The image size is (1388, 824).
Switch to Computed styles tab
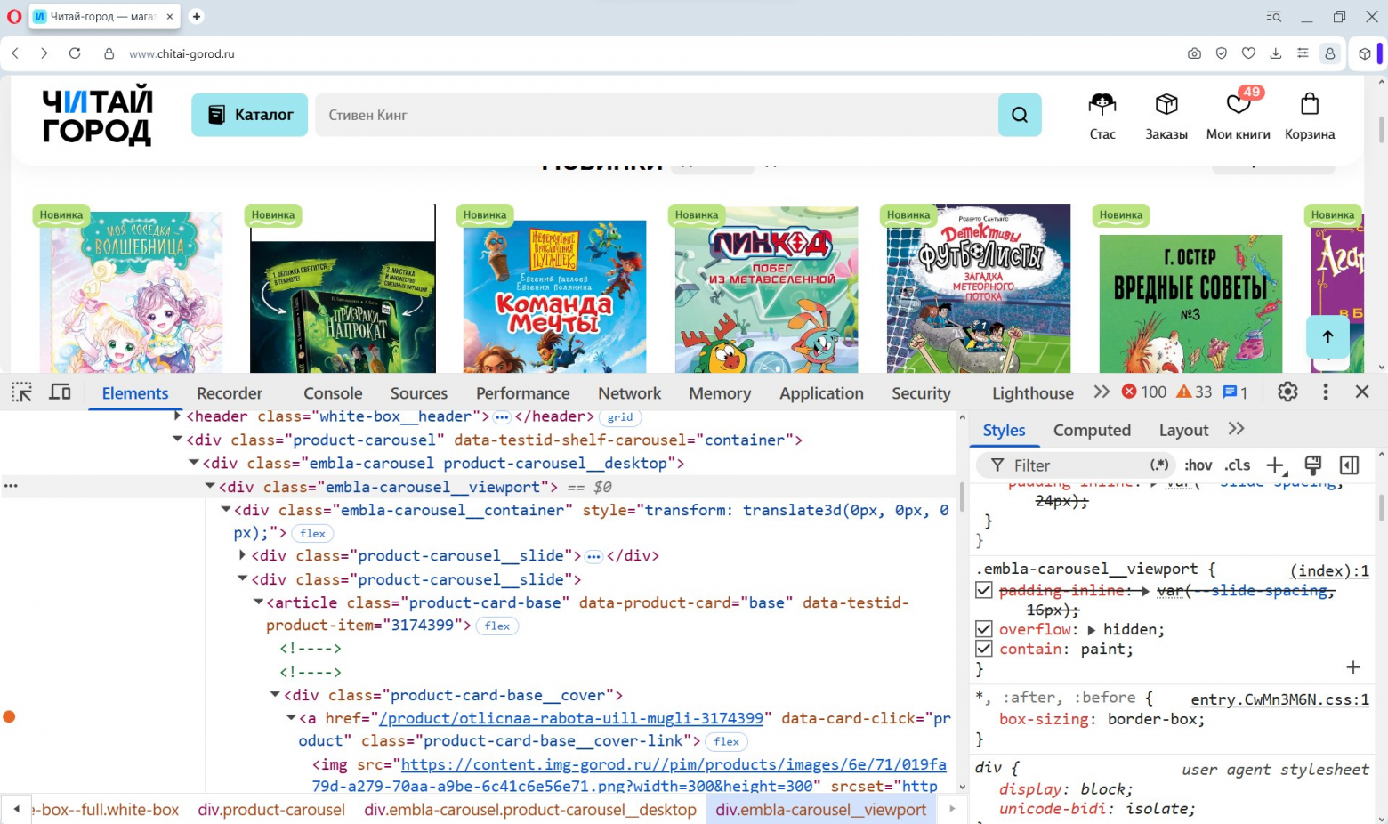coord(1092,430)
